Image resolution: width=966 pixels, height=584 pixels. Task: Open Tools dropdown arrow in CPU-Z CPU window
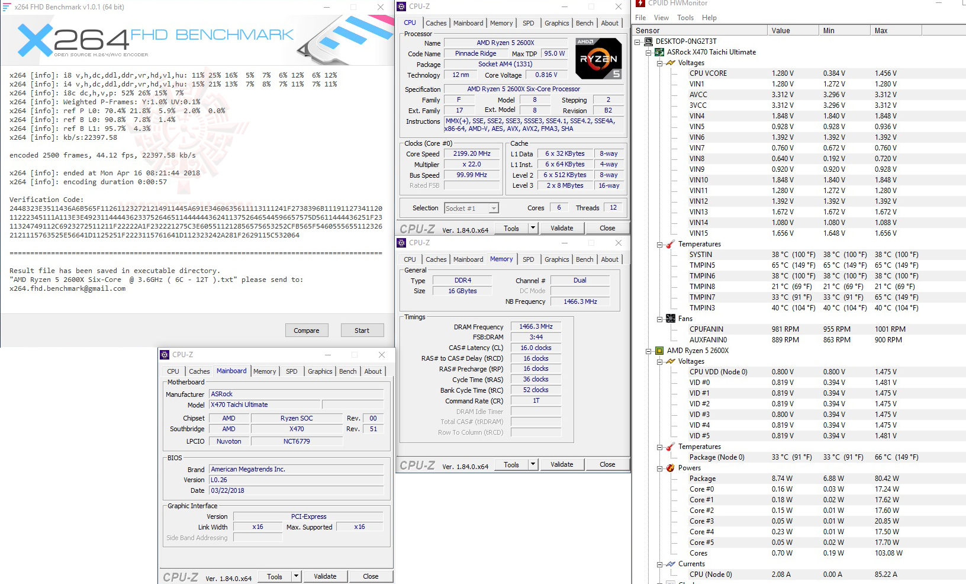pyautogui.click(x=533, y=228)
